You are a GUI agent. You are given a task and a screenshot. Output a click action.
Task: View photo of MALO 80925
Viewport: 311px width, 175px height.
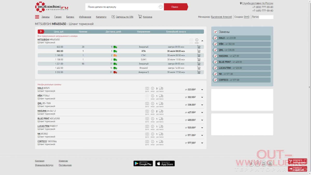[x=147, y=89]
